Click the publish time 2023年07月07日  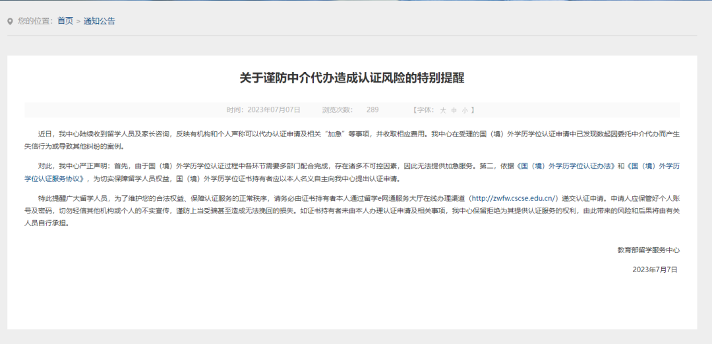274,110
